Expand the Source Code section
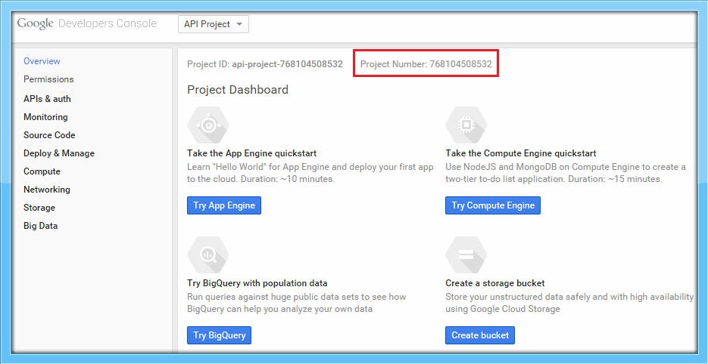This screenshot has width=708, height=364. click(x=50, y=135)
